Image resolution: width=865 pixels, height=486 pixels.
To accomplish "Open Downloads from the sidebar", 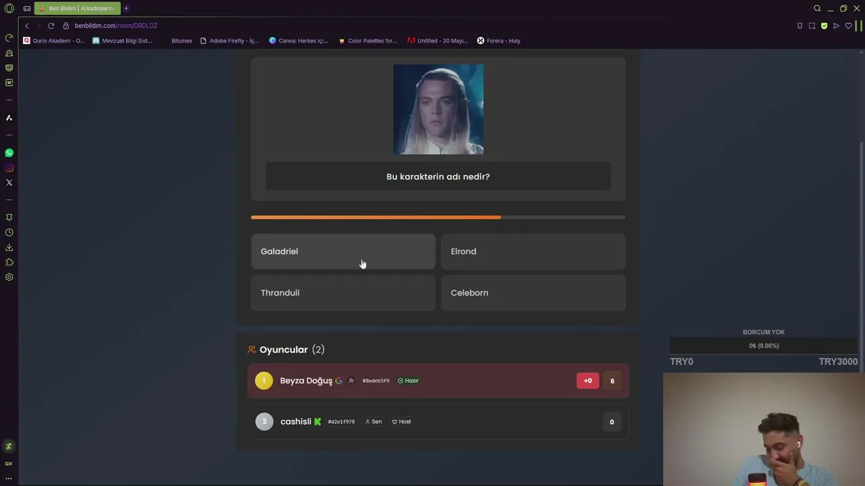I will [x=9, y=248].
